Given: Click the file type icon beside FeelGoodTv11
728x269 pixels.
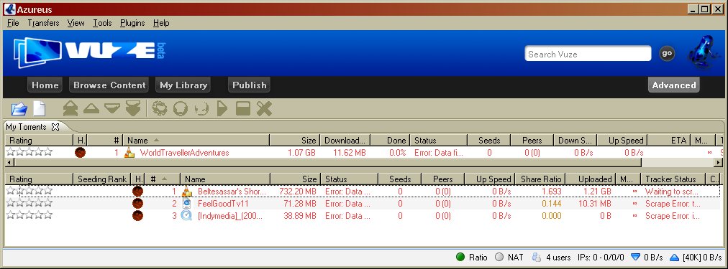Looking at the screenshot, I should point(186,203).
